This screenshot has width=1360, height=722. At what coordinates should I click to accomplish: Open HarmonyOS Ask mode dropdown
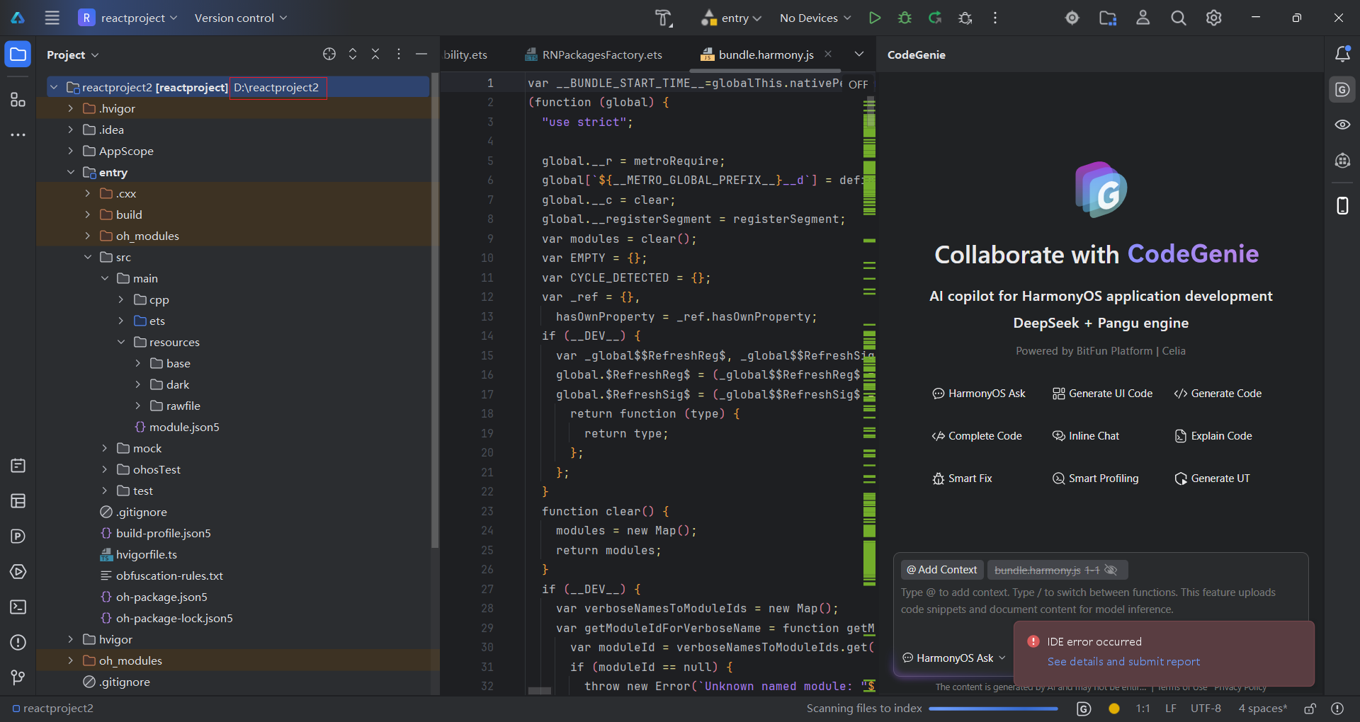[954, 658]
